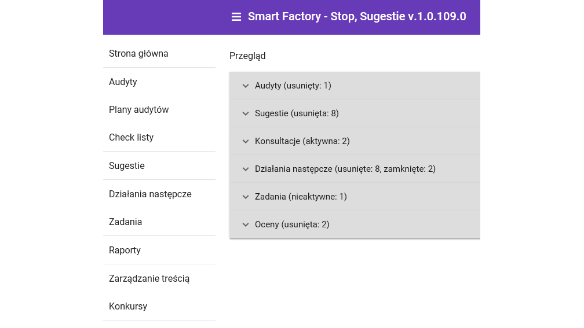The width and height of the screenshot is (584, 328).
Task: Expand the Sugestie (usunięta: 8) chevron
Action: pos(246,113)
